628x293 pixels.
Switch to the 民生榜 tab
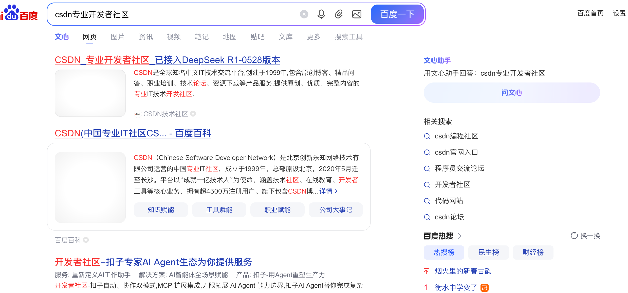[x=488, y=252]
